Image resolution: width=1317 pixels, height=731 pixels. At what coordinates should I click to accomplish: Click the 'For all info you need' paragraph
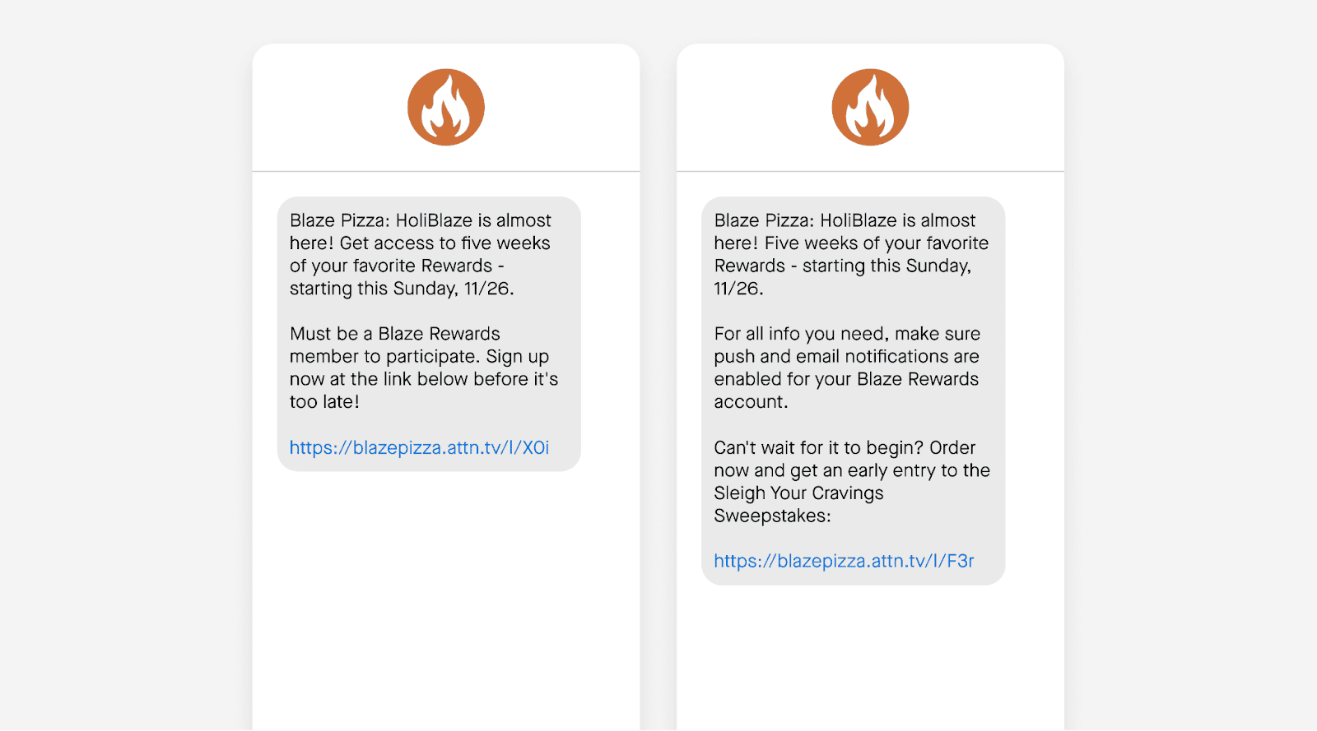tap(847, 368)
